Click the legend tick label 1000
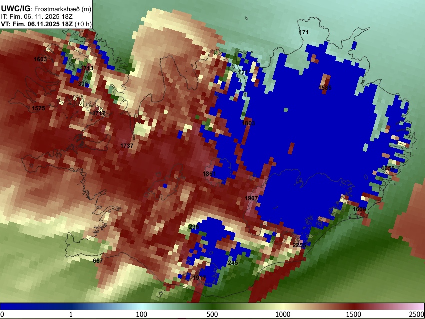This screenshot has width=425, height=319. tap(283, 314)
